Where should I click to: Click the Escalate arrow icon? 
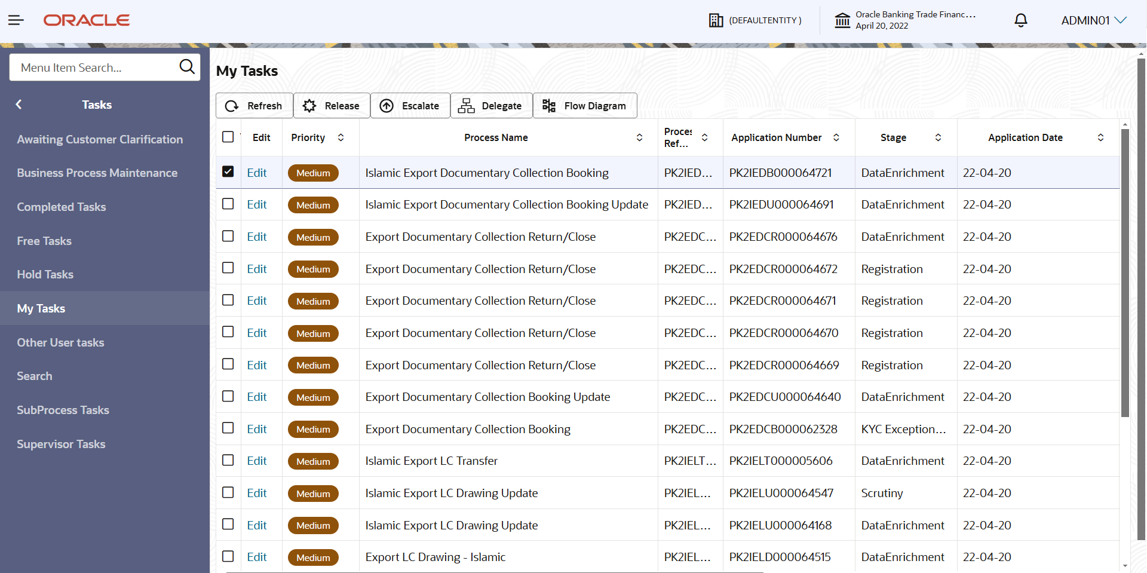tap(387, 106)
